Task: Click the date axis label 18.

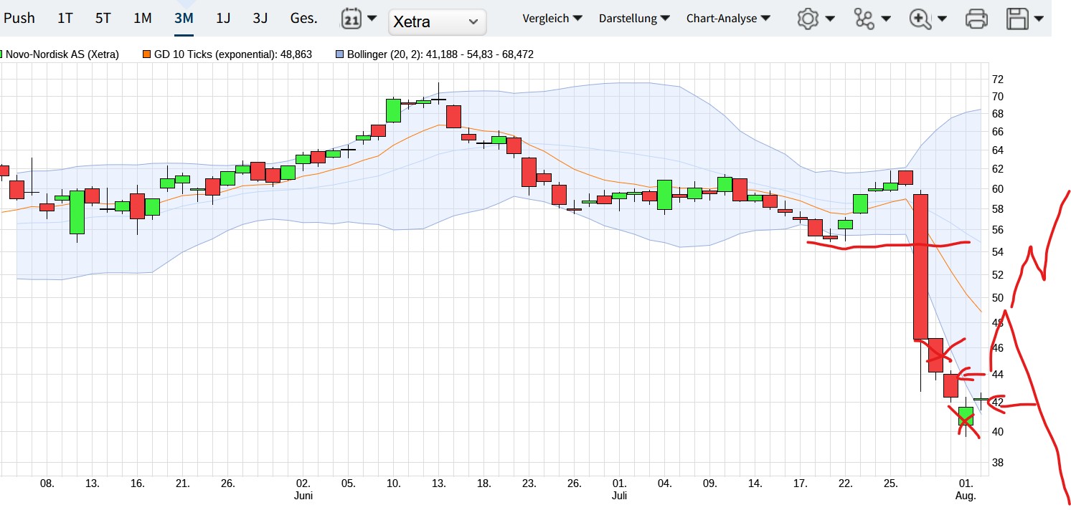Action: pyautogui.click(x=484, y=483)
